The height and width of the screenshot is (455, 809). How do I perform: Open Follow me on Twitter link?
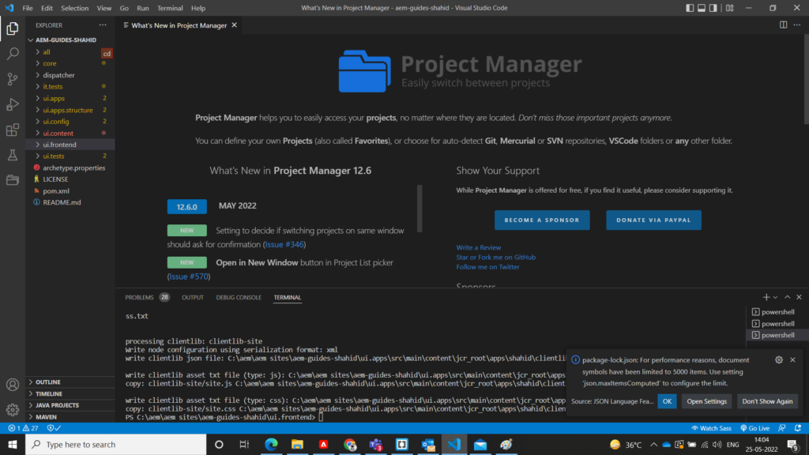pyautogui.click(x=487, y=267)
